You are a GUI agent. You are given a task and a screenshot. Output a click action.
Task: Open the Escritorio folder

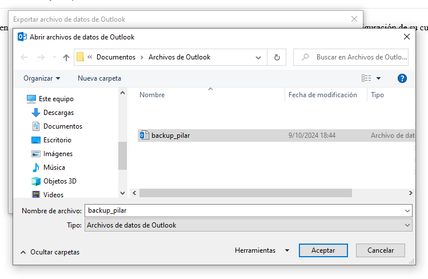[57, 139]
